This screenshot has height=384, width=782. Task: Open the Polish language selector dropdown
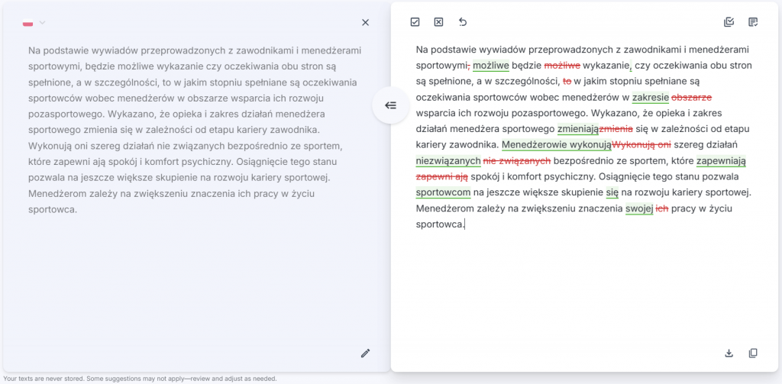(42, 23)
